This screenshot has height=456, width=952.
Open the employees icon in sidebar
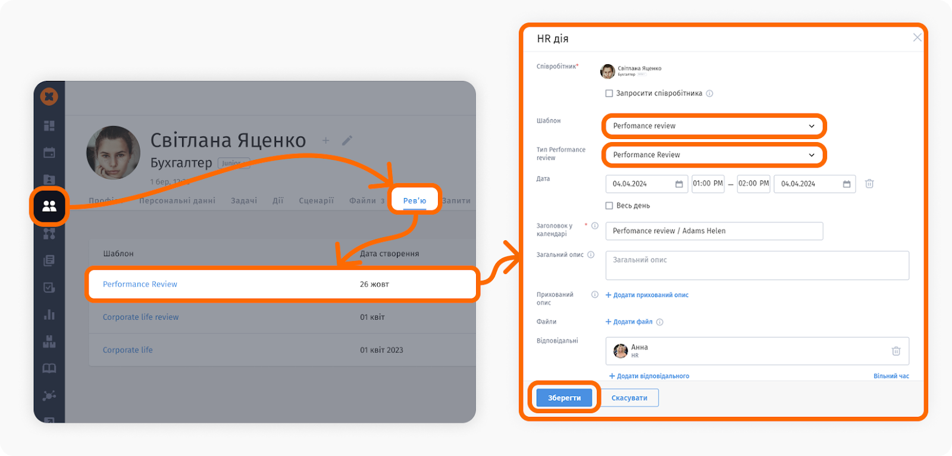[x=49, y=206]
